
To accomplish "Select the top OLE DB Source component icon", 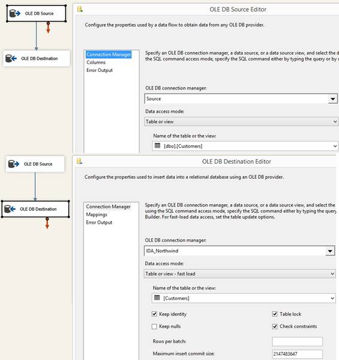I will point(14,13).
